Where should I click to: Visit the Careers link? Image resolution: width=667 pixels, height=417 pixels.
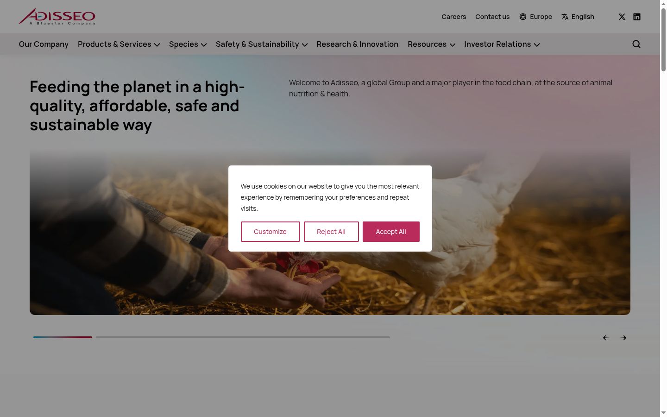click(454, 17)
